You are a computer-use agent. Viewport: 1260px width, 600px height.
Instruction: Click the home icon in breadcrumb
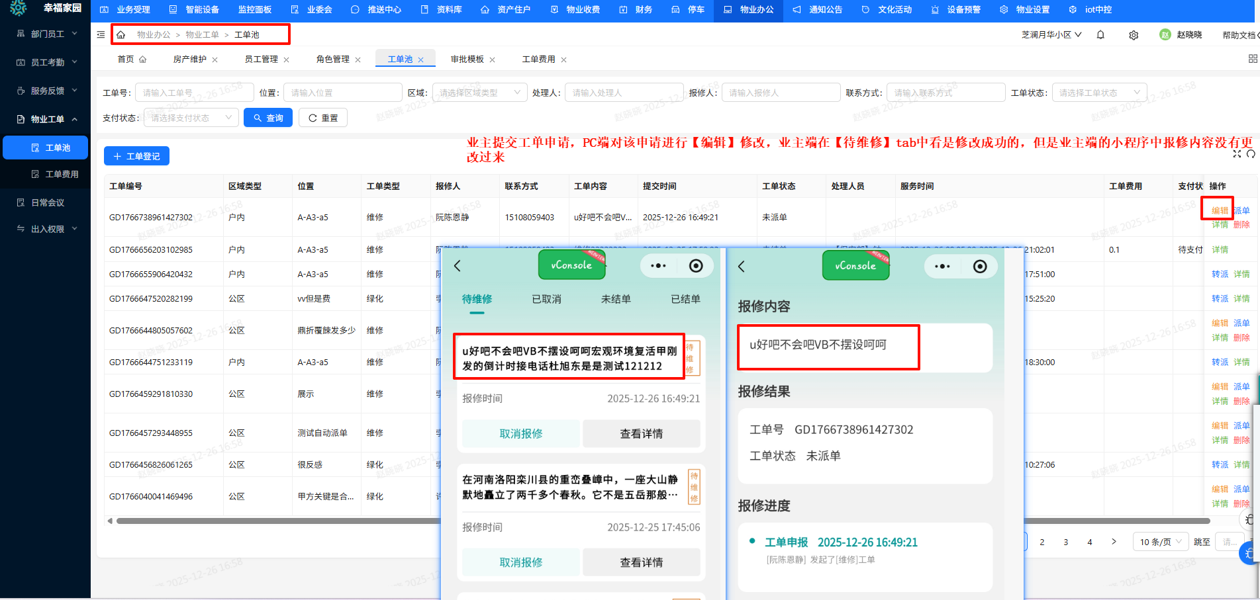tap(121, 34)
